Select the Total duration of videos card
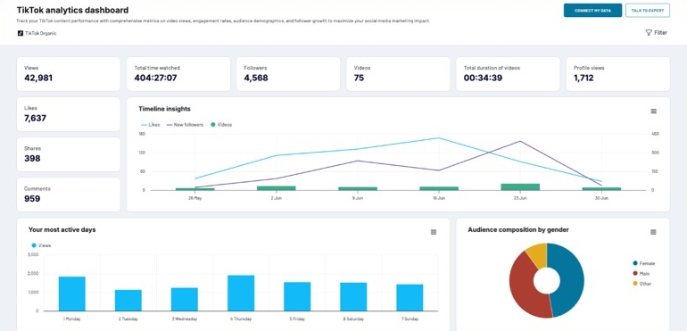This screenshot has width=687, height=331. click(509, 74)
